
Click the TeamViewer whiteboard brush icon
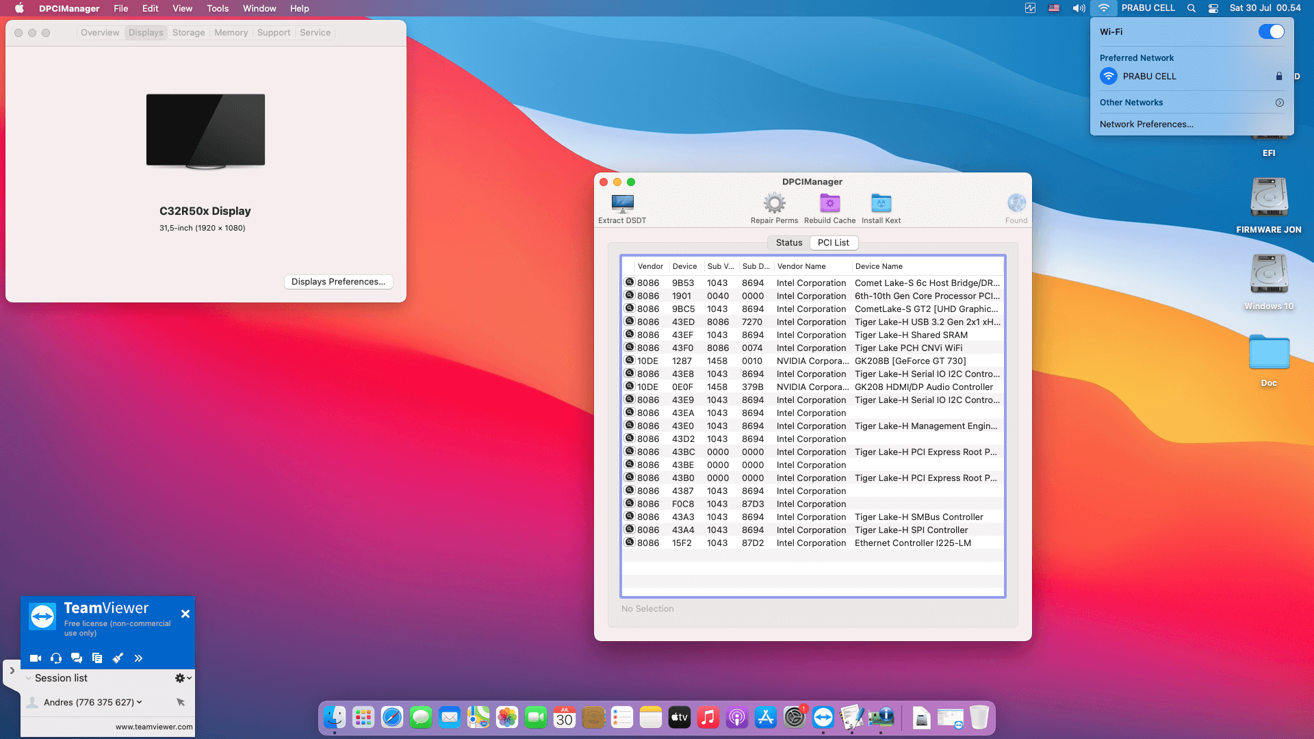click(x=118, y=658)
